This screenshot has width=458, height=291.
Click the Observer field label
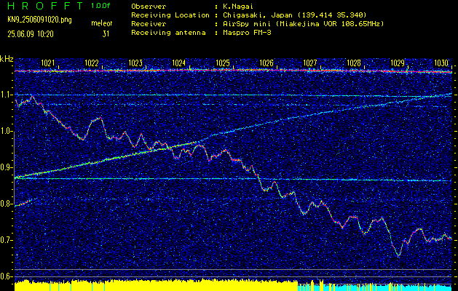click(149, 6)
